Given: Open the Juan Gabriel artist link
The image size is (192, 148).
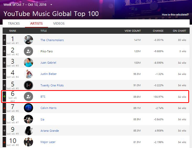Looking at the screenshot, I should (x=48, y=63).
